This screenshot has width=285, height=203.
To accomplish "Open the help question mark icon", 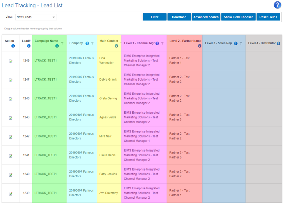I will pos(277,5).
